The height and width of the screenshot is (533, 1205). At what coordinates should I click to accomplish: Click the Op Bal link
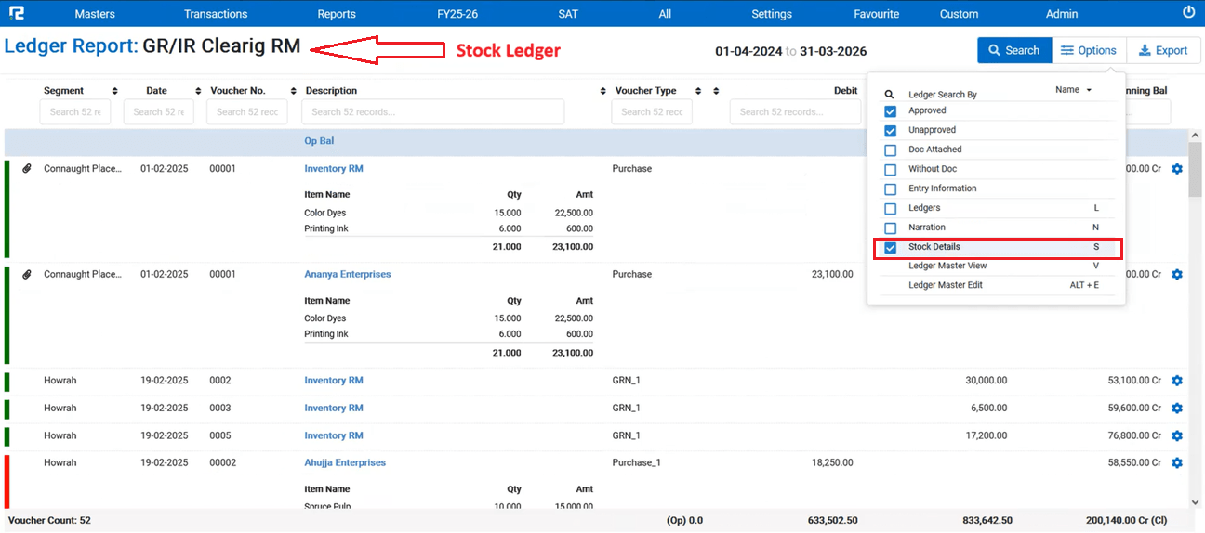pyautogui.click(x=319, y=141)
